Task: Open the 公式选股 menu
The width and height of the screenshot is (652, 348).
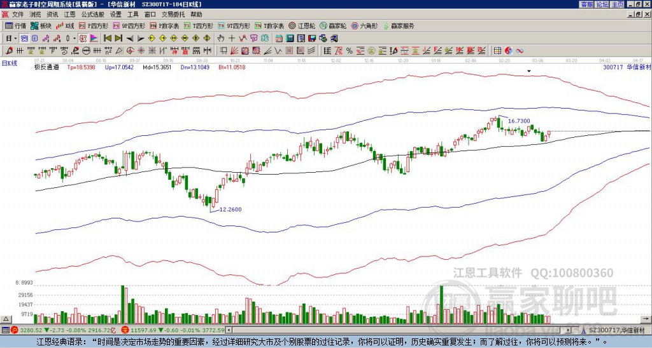Action: tap(92, 15)
